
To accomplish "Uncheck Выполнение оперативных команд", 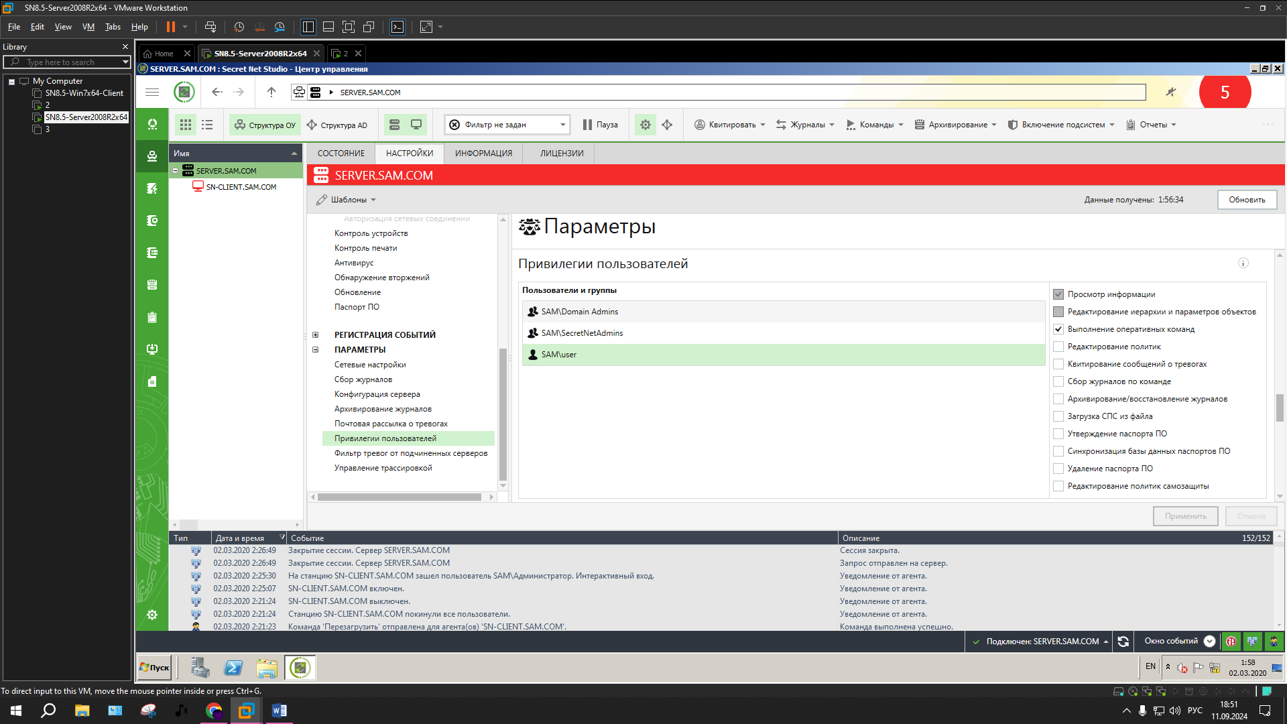I will pyautogui.click(x=1058, y=329).
